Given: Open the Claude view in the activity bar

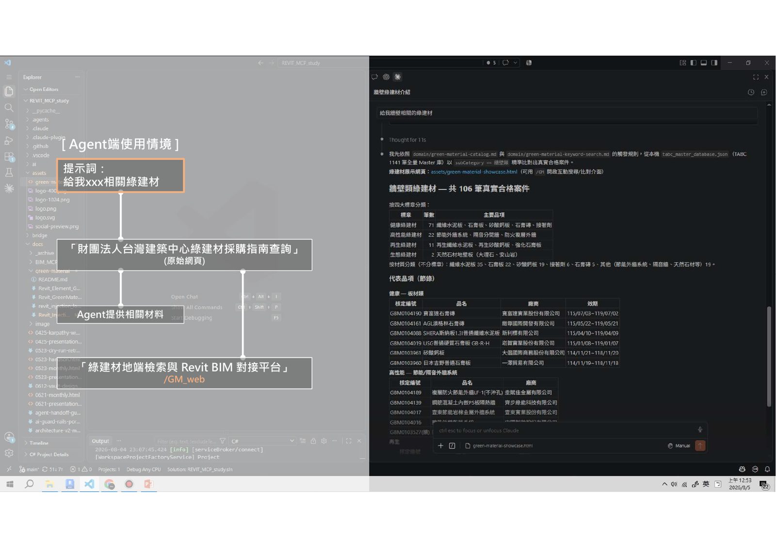Looking at the screenshot, I should point(9,188).
